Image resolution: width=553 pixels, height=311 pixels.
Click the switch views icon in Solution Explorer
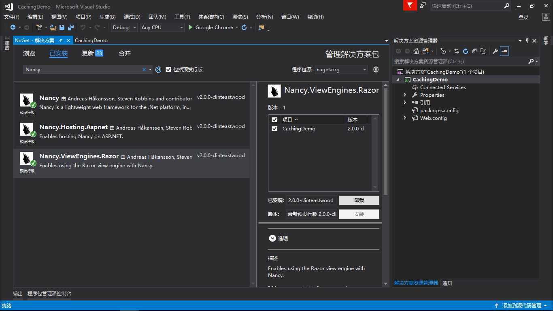tap(425, 51)
